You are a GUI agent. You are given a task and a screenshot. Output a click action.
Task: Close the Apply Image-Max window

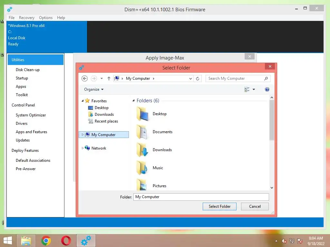click(250, 57)
